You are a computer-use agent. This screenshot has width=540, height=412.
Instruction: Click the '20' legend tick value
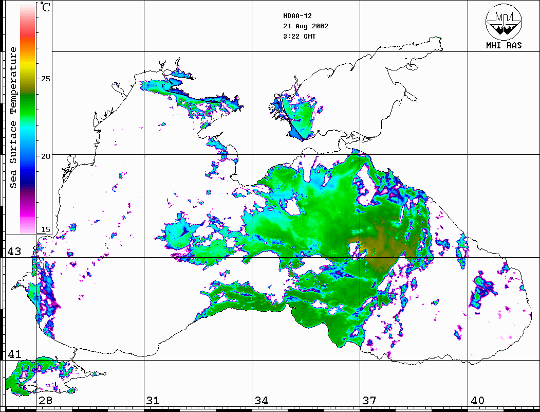tap(45, 156)
